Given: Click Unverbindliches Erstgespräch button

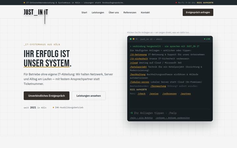Looking at the screenshot, I should [46, 96].
